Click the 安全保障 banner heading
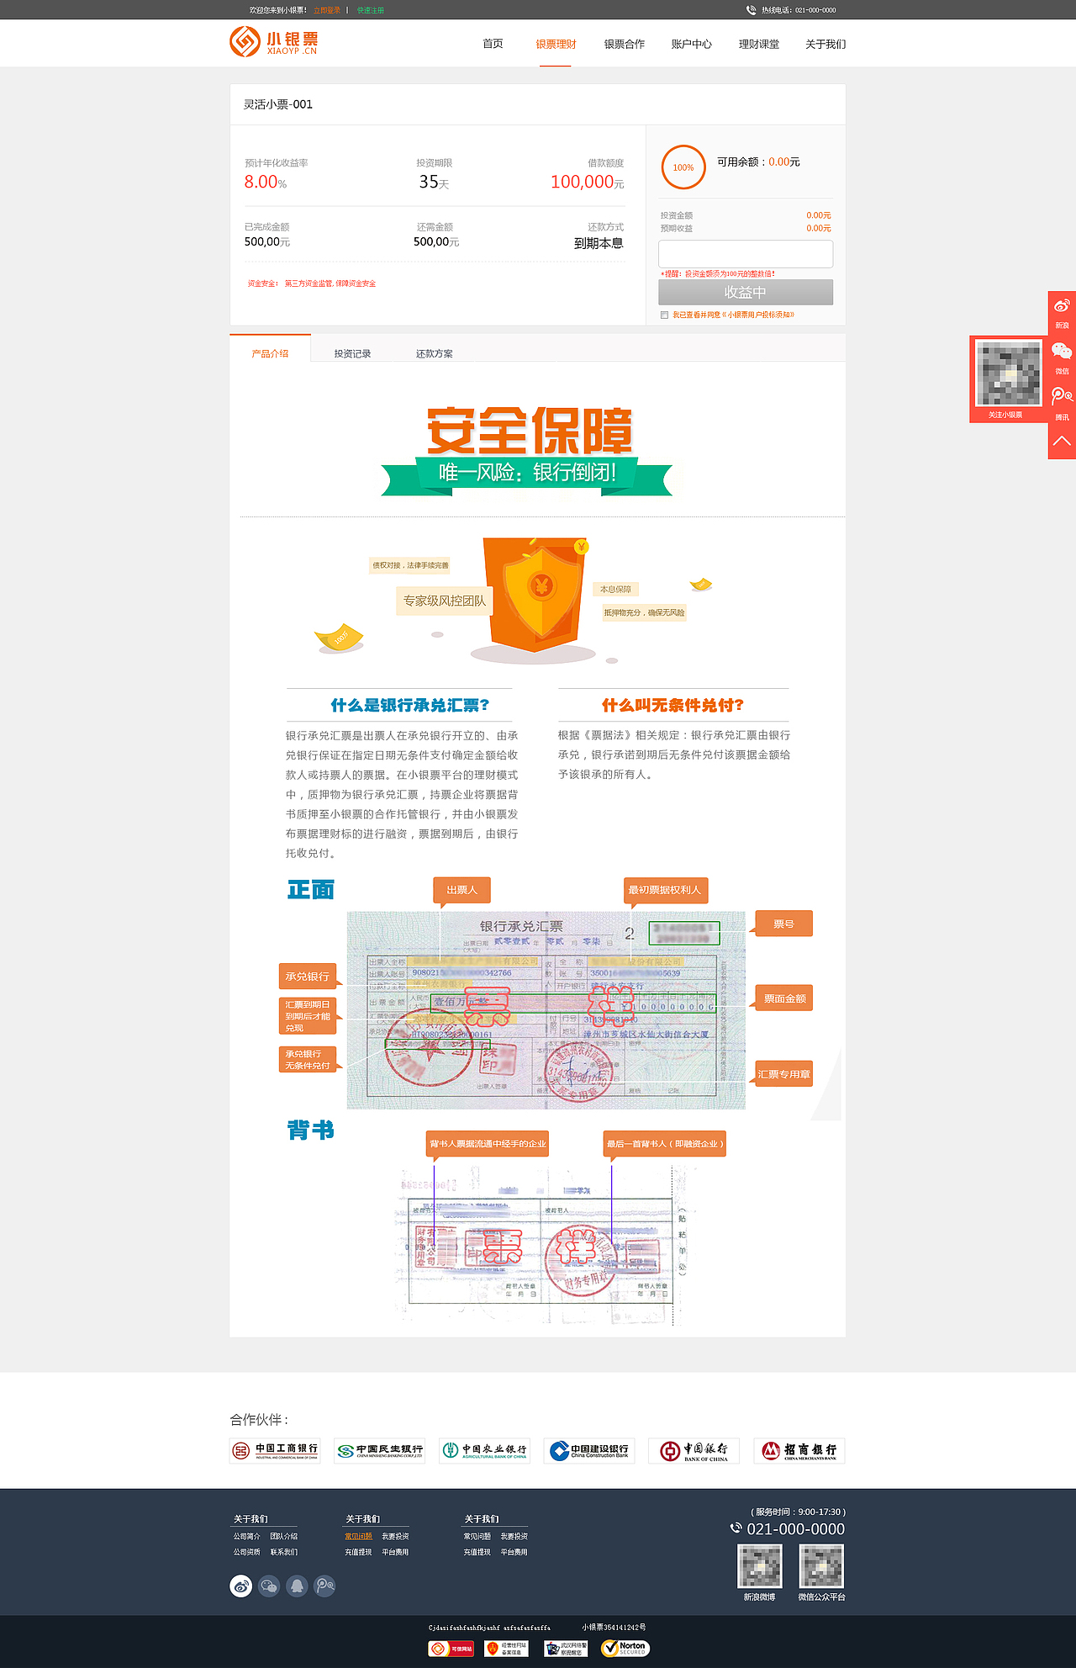 point(529,431)
